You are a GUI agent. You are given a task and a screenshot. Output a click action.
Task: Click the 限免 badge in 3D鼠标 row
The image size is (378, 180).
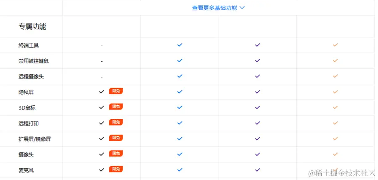[116, 107]
